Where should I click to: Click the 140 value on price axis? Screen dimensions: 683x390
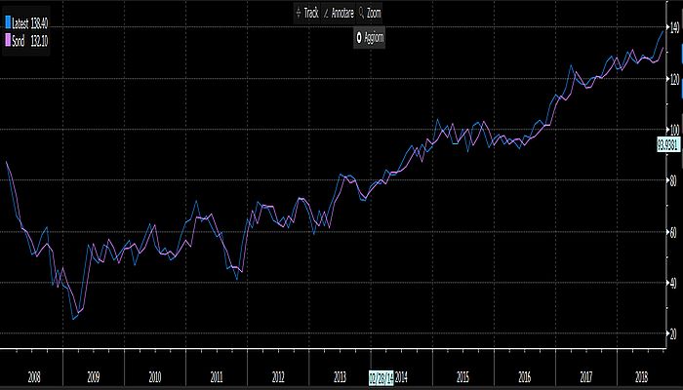[672, 29]
